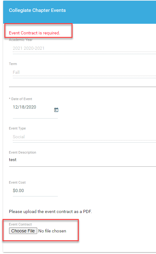This screenshot has height=254, width=156.
Task: Click the Event Description label
Action: (x=23, y=152)
